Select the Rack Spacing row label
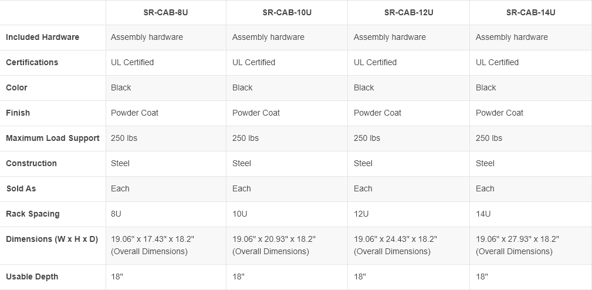This screenshot has height=290, width=592. [32, 214]
